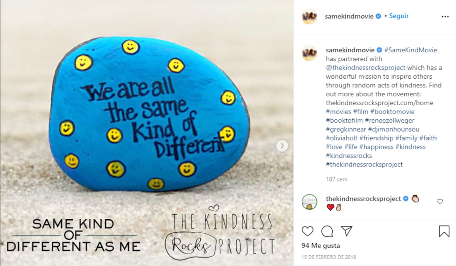The image size is (456, 266).
Task: Go to next photo with arrow
Action: point(282,146)
